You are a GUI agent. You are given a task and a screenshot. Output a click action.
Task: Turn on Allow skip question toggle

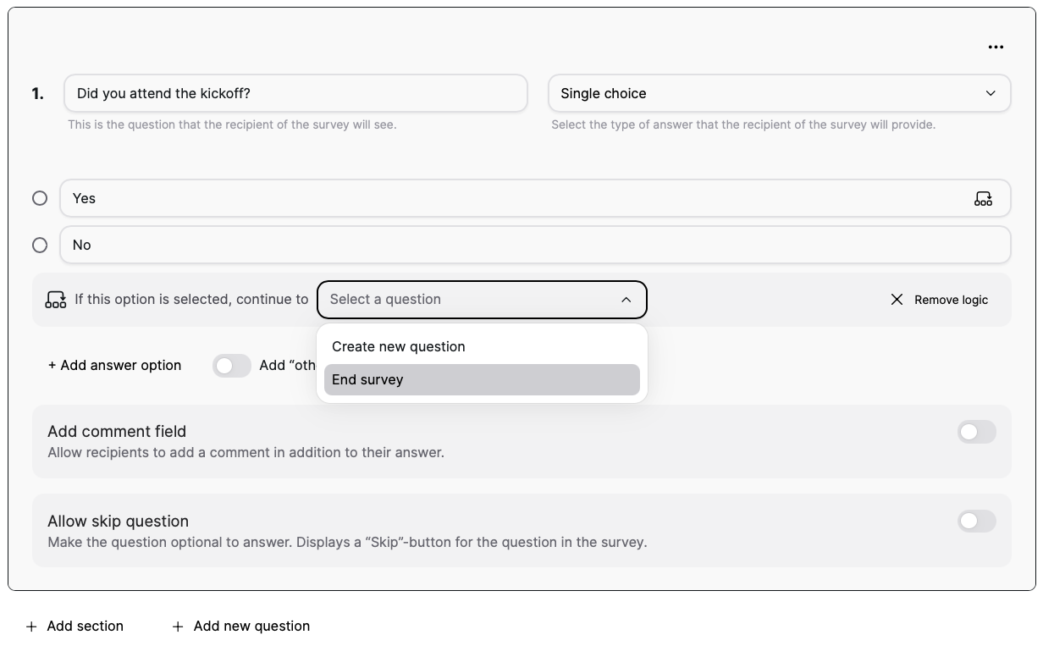coord(976,522)
